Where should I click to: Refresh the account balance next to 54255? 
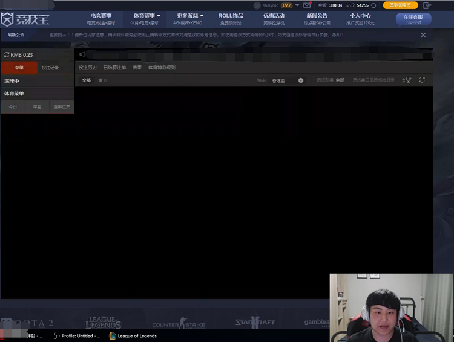373,5
